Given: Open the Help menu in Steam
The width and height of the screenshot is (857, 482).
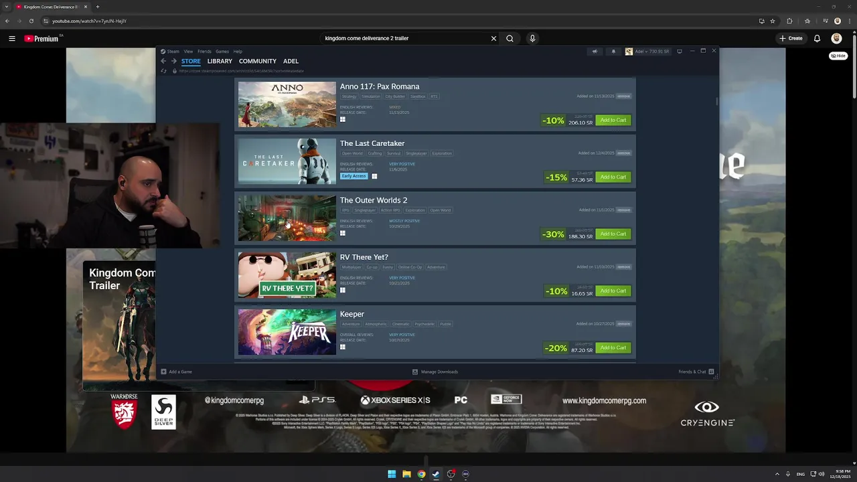Looking at the screenshot, I should point(238,52).
